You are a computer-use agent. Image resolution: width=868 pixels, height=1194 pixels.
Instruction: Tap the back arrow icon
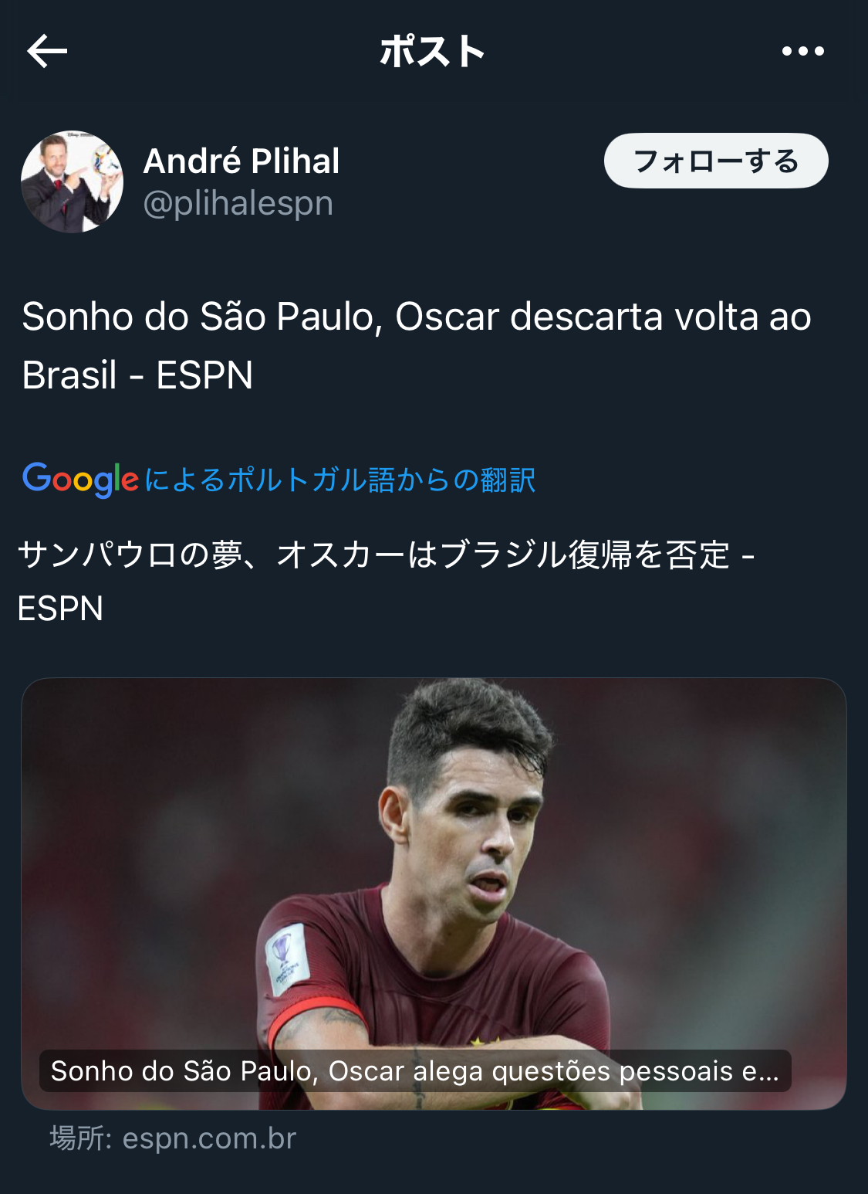click(x=47, y=52)
